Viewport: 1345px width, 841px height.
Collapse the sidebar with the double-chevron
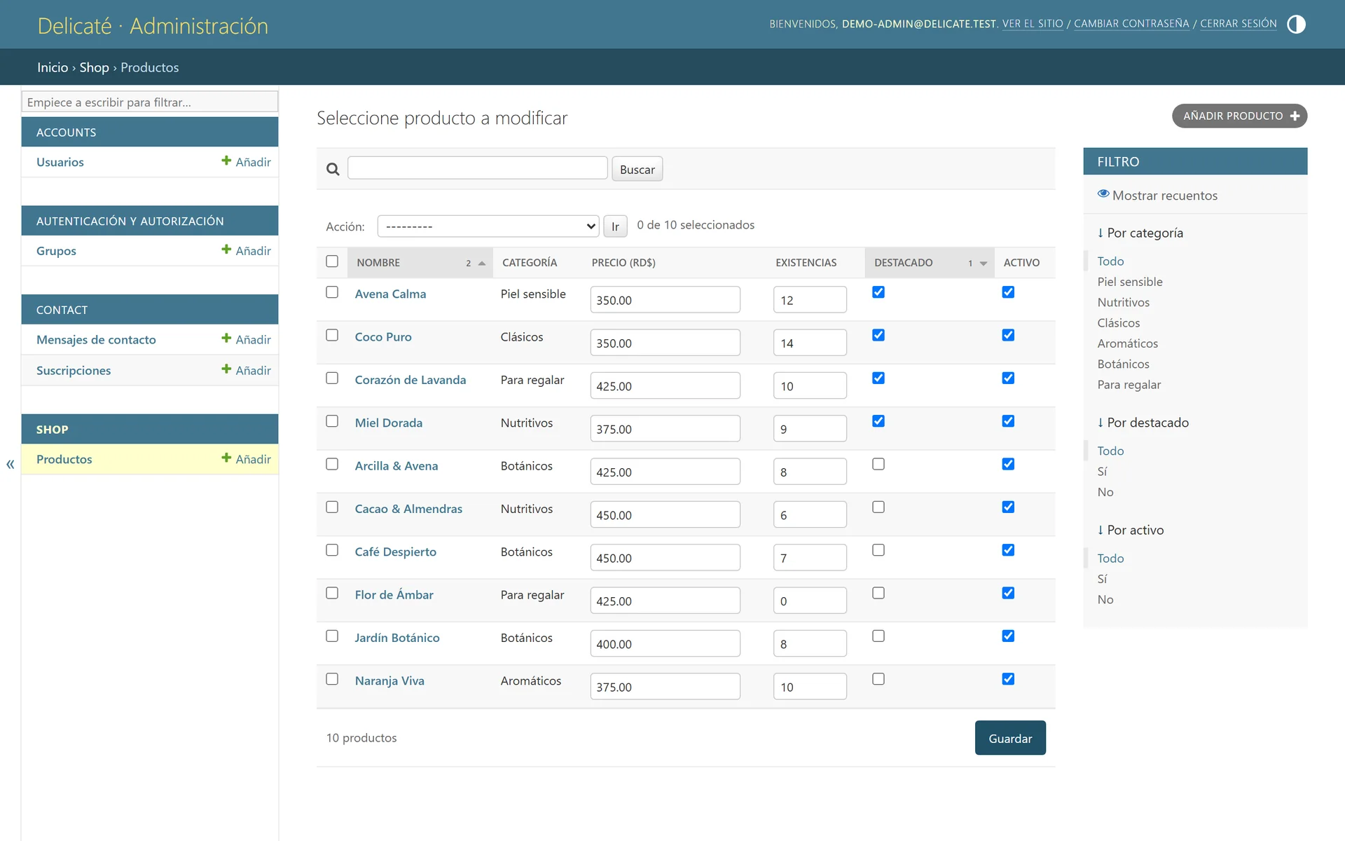tap(10, 464)
